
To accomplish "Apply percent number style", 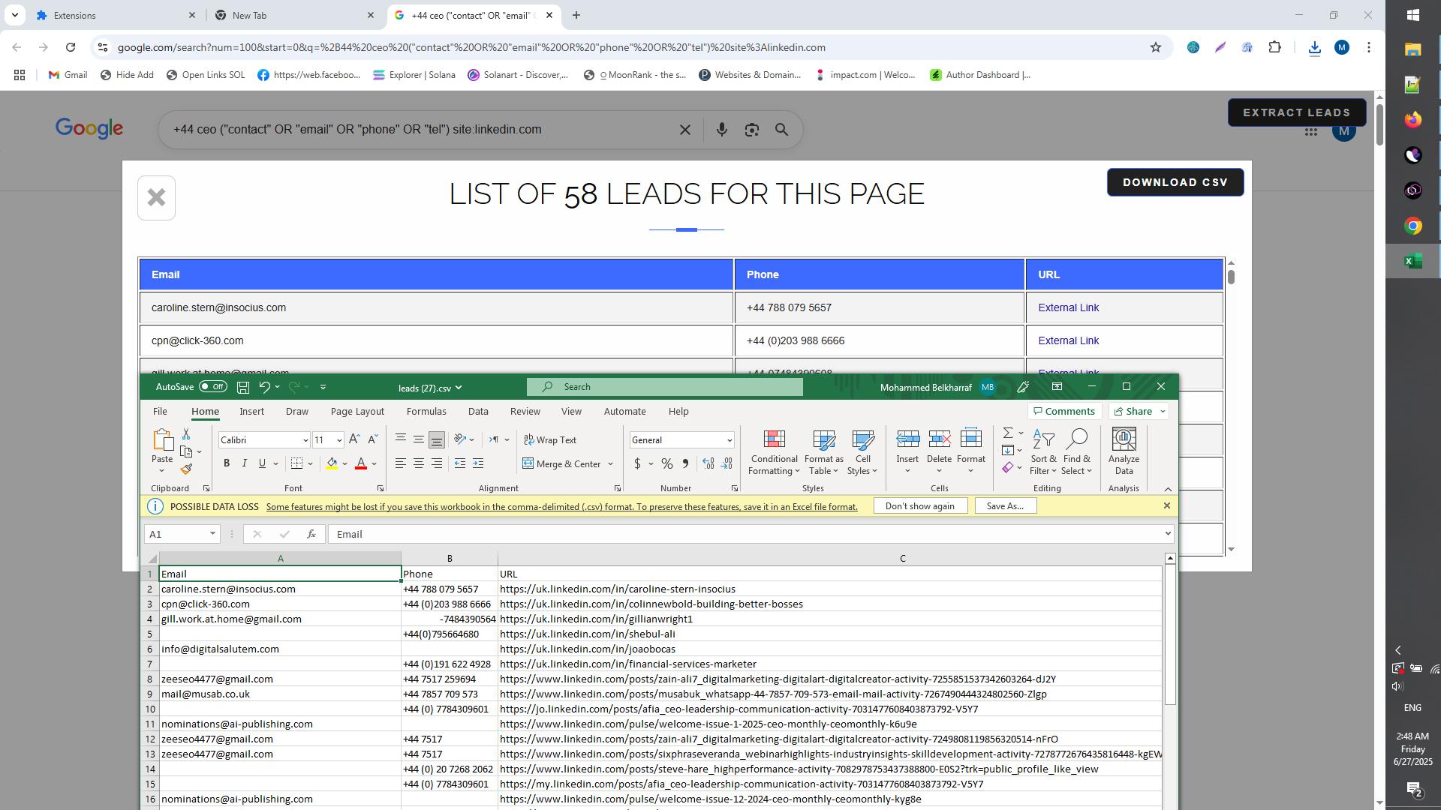I will [x=666, y=463].
